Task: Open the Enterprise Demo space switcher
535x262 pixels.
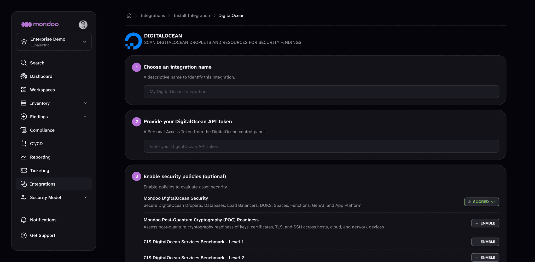Action: pyautogui.click(x=54, y=42)
